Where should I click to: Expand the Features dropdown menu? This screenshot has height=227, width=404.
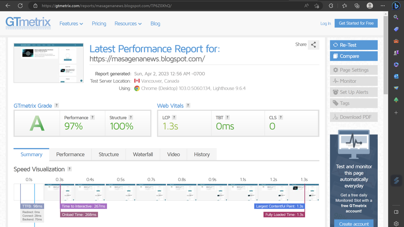71,23
